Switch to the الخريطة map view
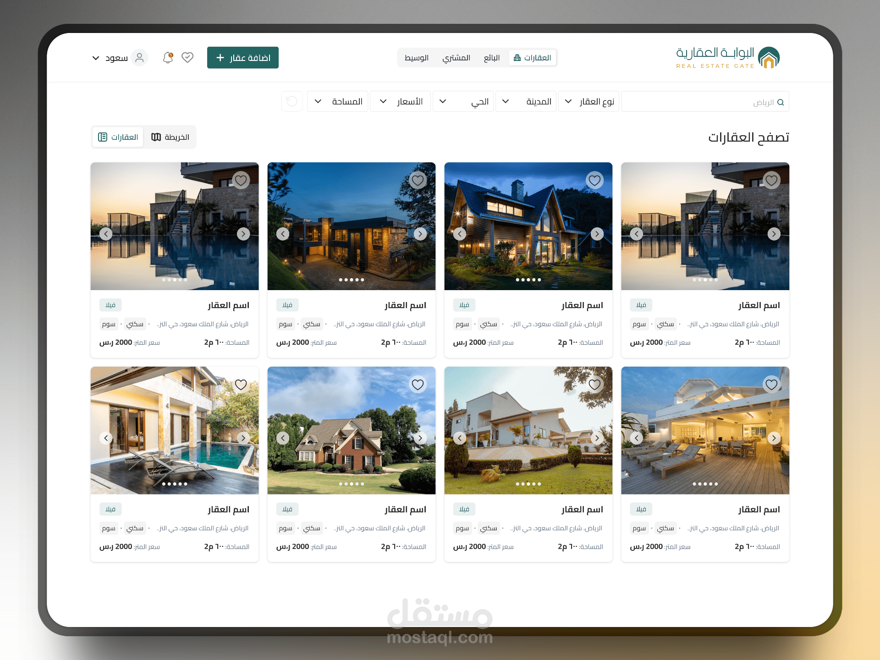This screenshot has height=660, width=880. pyautogui.click(x=170, y=137)
